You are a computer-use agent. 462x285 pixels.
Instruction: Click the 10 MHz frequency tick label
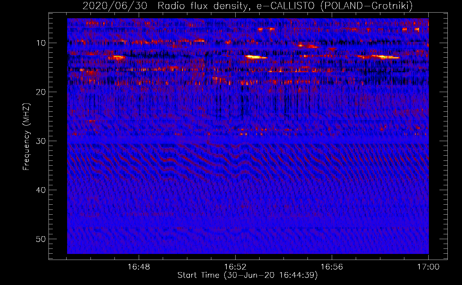click(x=41, y=43)
